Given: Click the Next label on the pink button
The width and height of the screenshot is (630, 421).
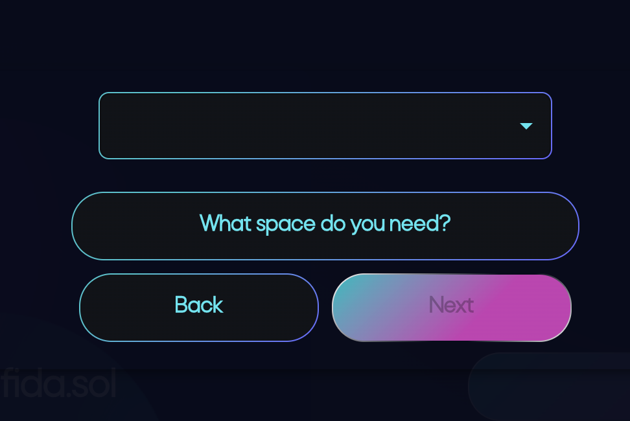Looking at the screenshot, I should click(x=451, y=304).
